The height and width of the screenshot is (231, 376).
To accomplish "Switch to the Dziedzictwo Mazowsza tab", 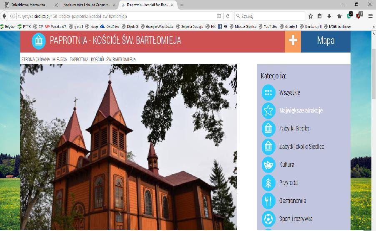I will click(x=28, y=5).
